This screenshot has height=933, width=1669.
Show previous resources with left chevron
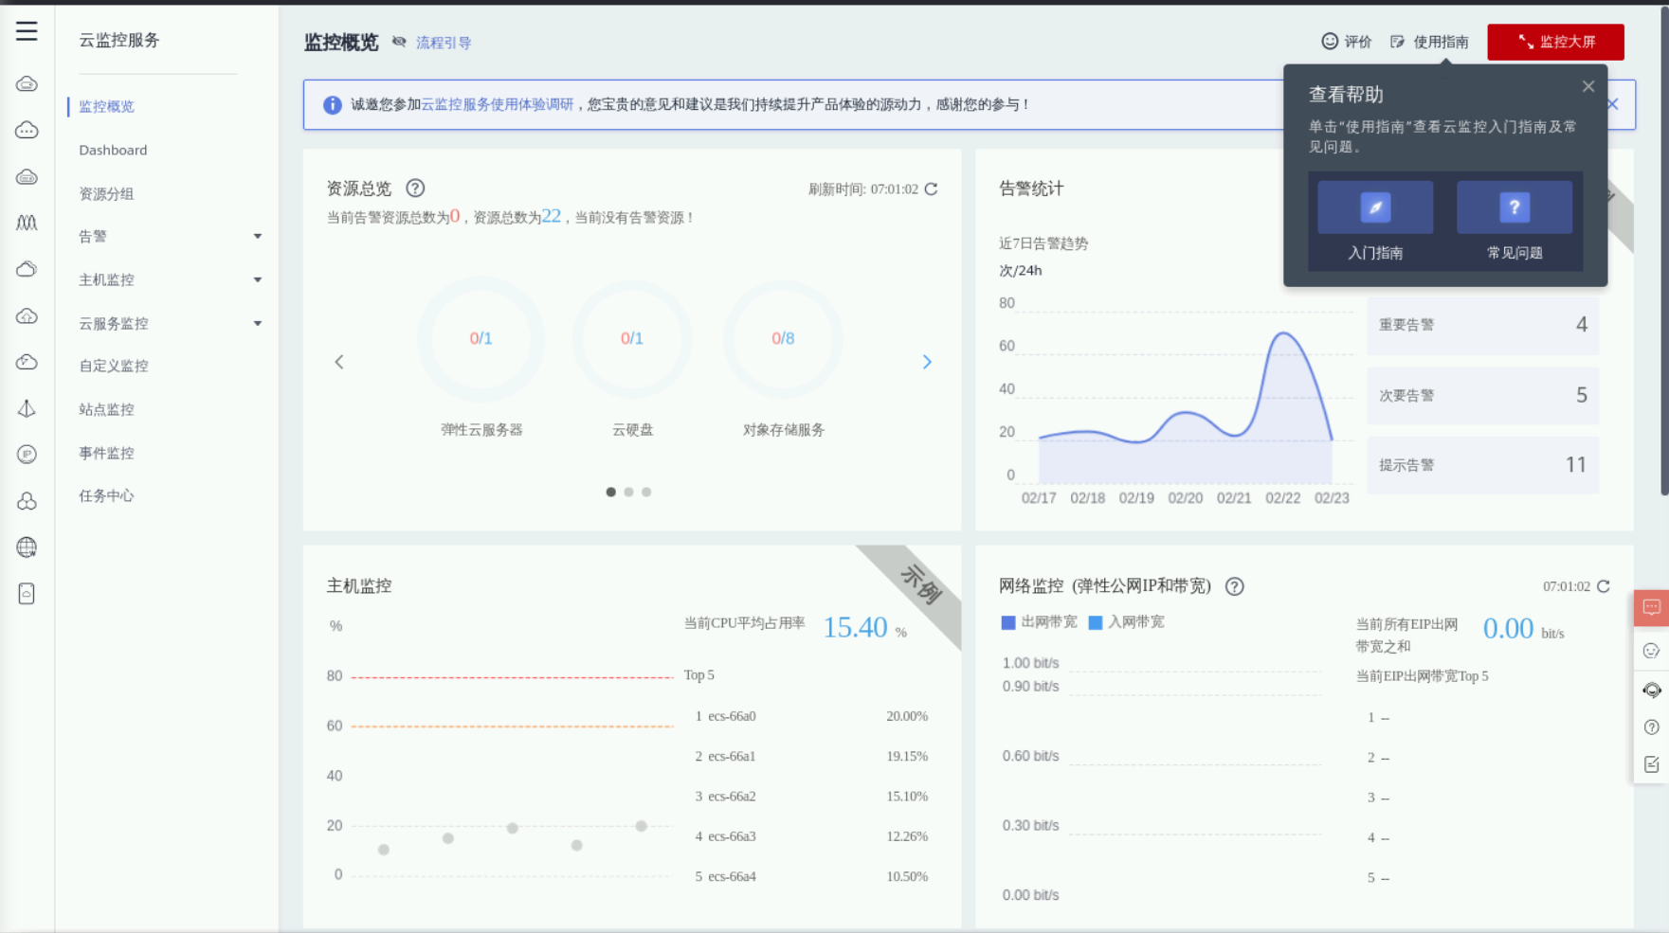pyautogui.click(x=339, y=362)
